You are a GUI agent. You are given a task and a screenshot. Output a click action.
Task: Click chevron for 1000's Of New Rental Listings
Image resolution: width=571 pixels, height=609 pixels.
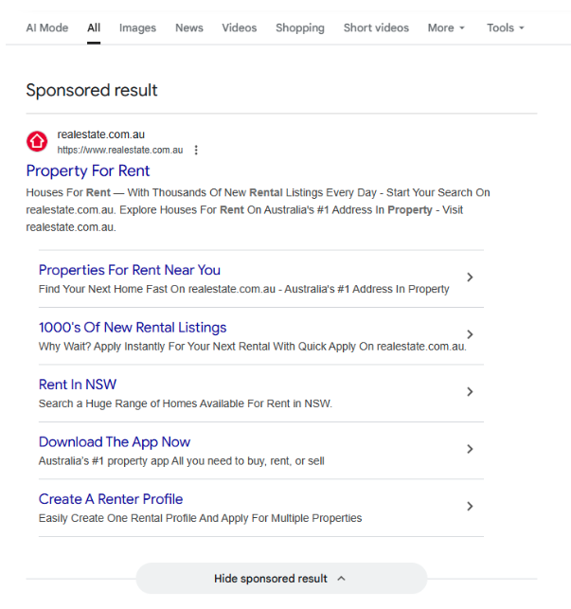470,334
